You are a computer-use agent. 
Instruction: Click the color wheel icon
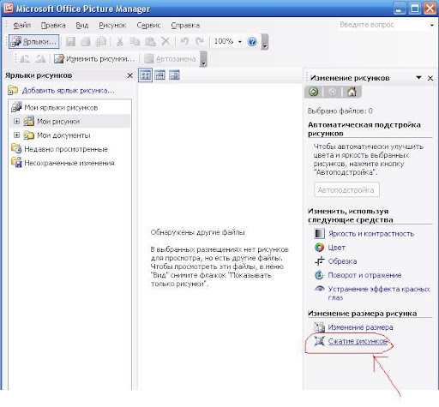319,248
